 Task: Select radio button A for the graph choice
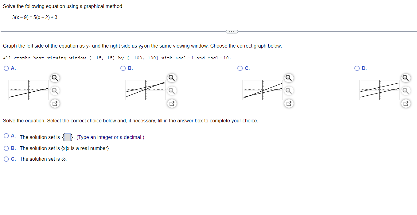pos(6,68)
